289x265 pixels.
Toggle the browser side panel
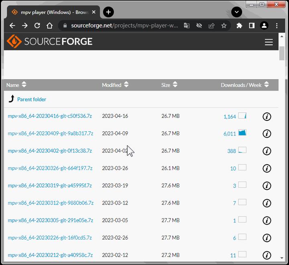[x=252, y=26]
